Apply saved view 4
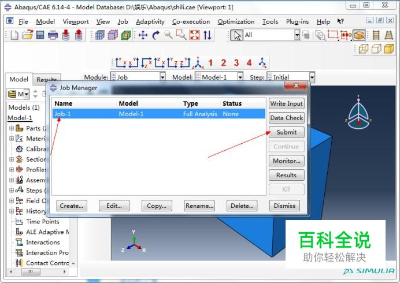 tap(249, 63)
